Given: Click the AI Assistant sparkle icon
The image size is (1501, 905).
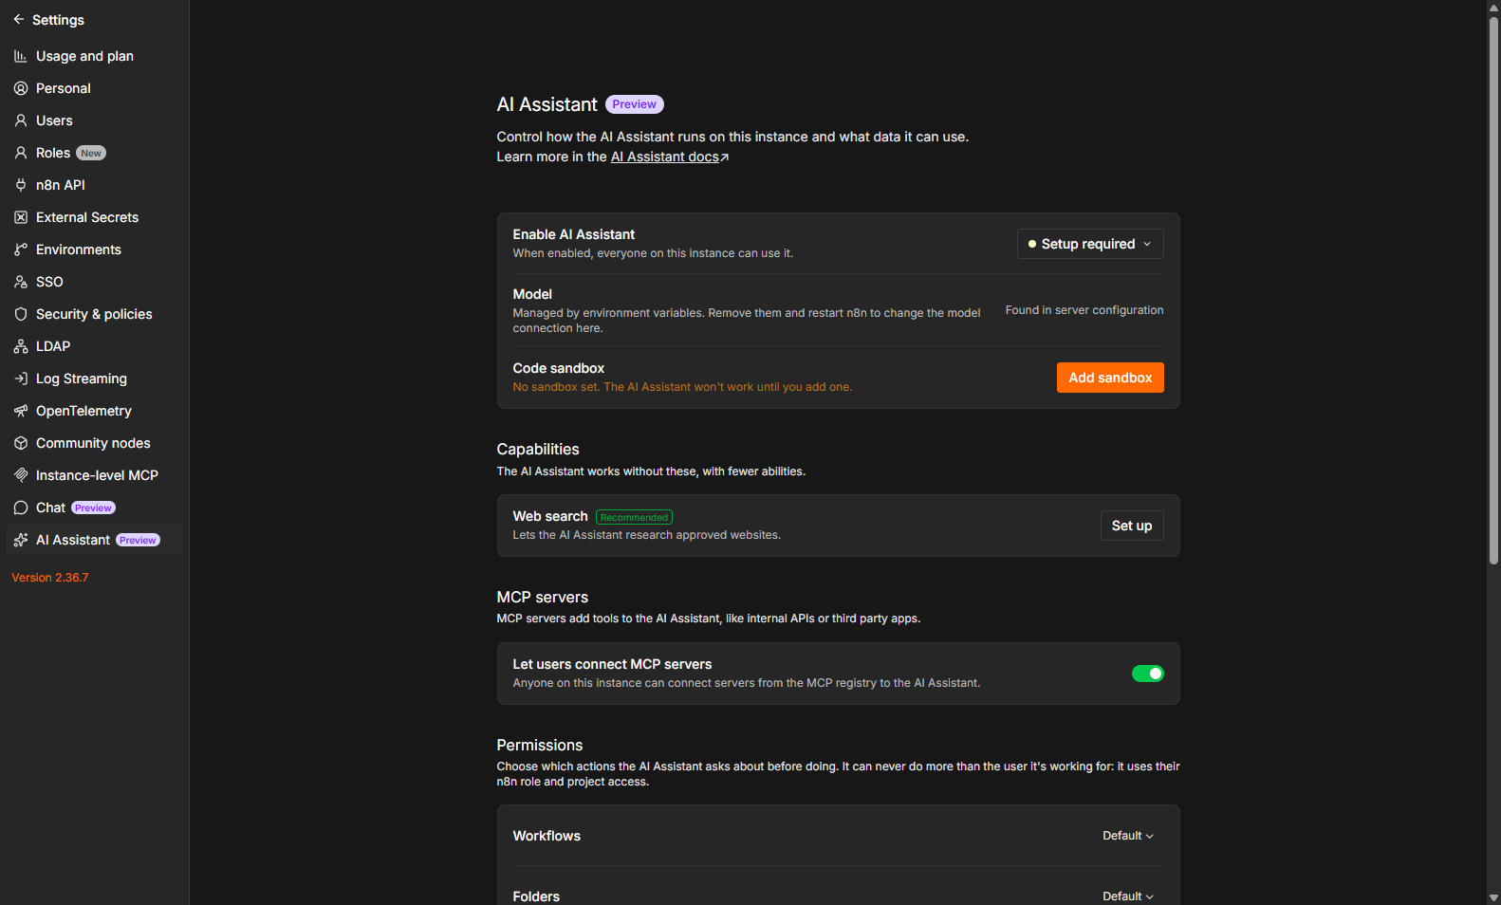Looking at the screenshot, I should click(21, 540).
